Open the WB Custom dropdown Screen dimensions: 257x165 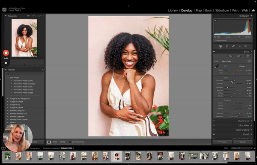(x=243, y=66)
